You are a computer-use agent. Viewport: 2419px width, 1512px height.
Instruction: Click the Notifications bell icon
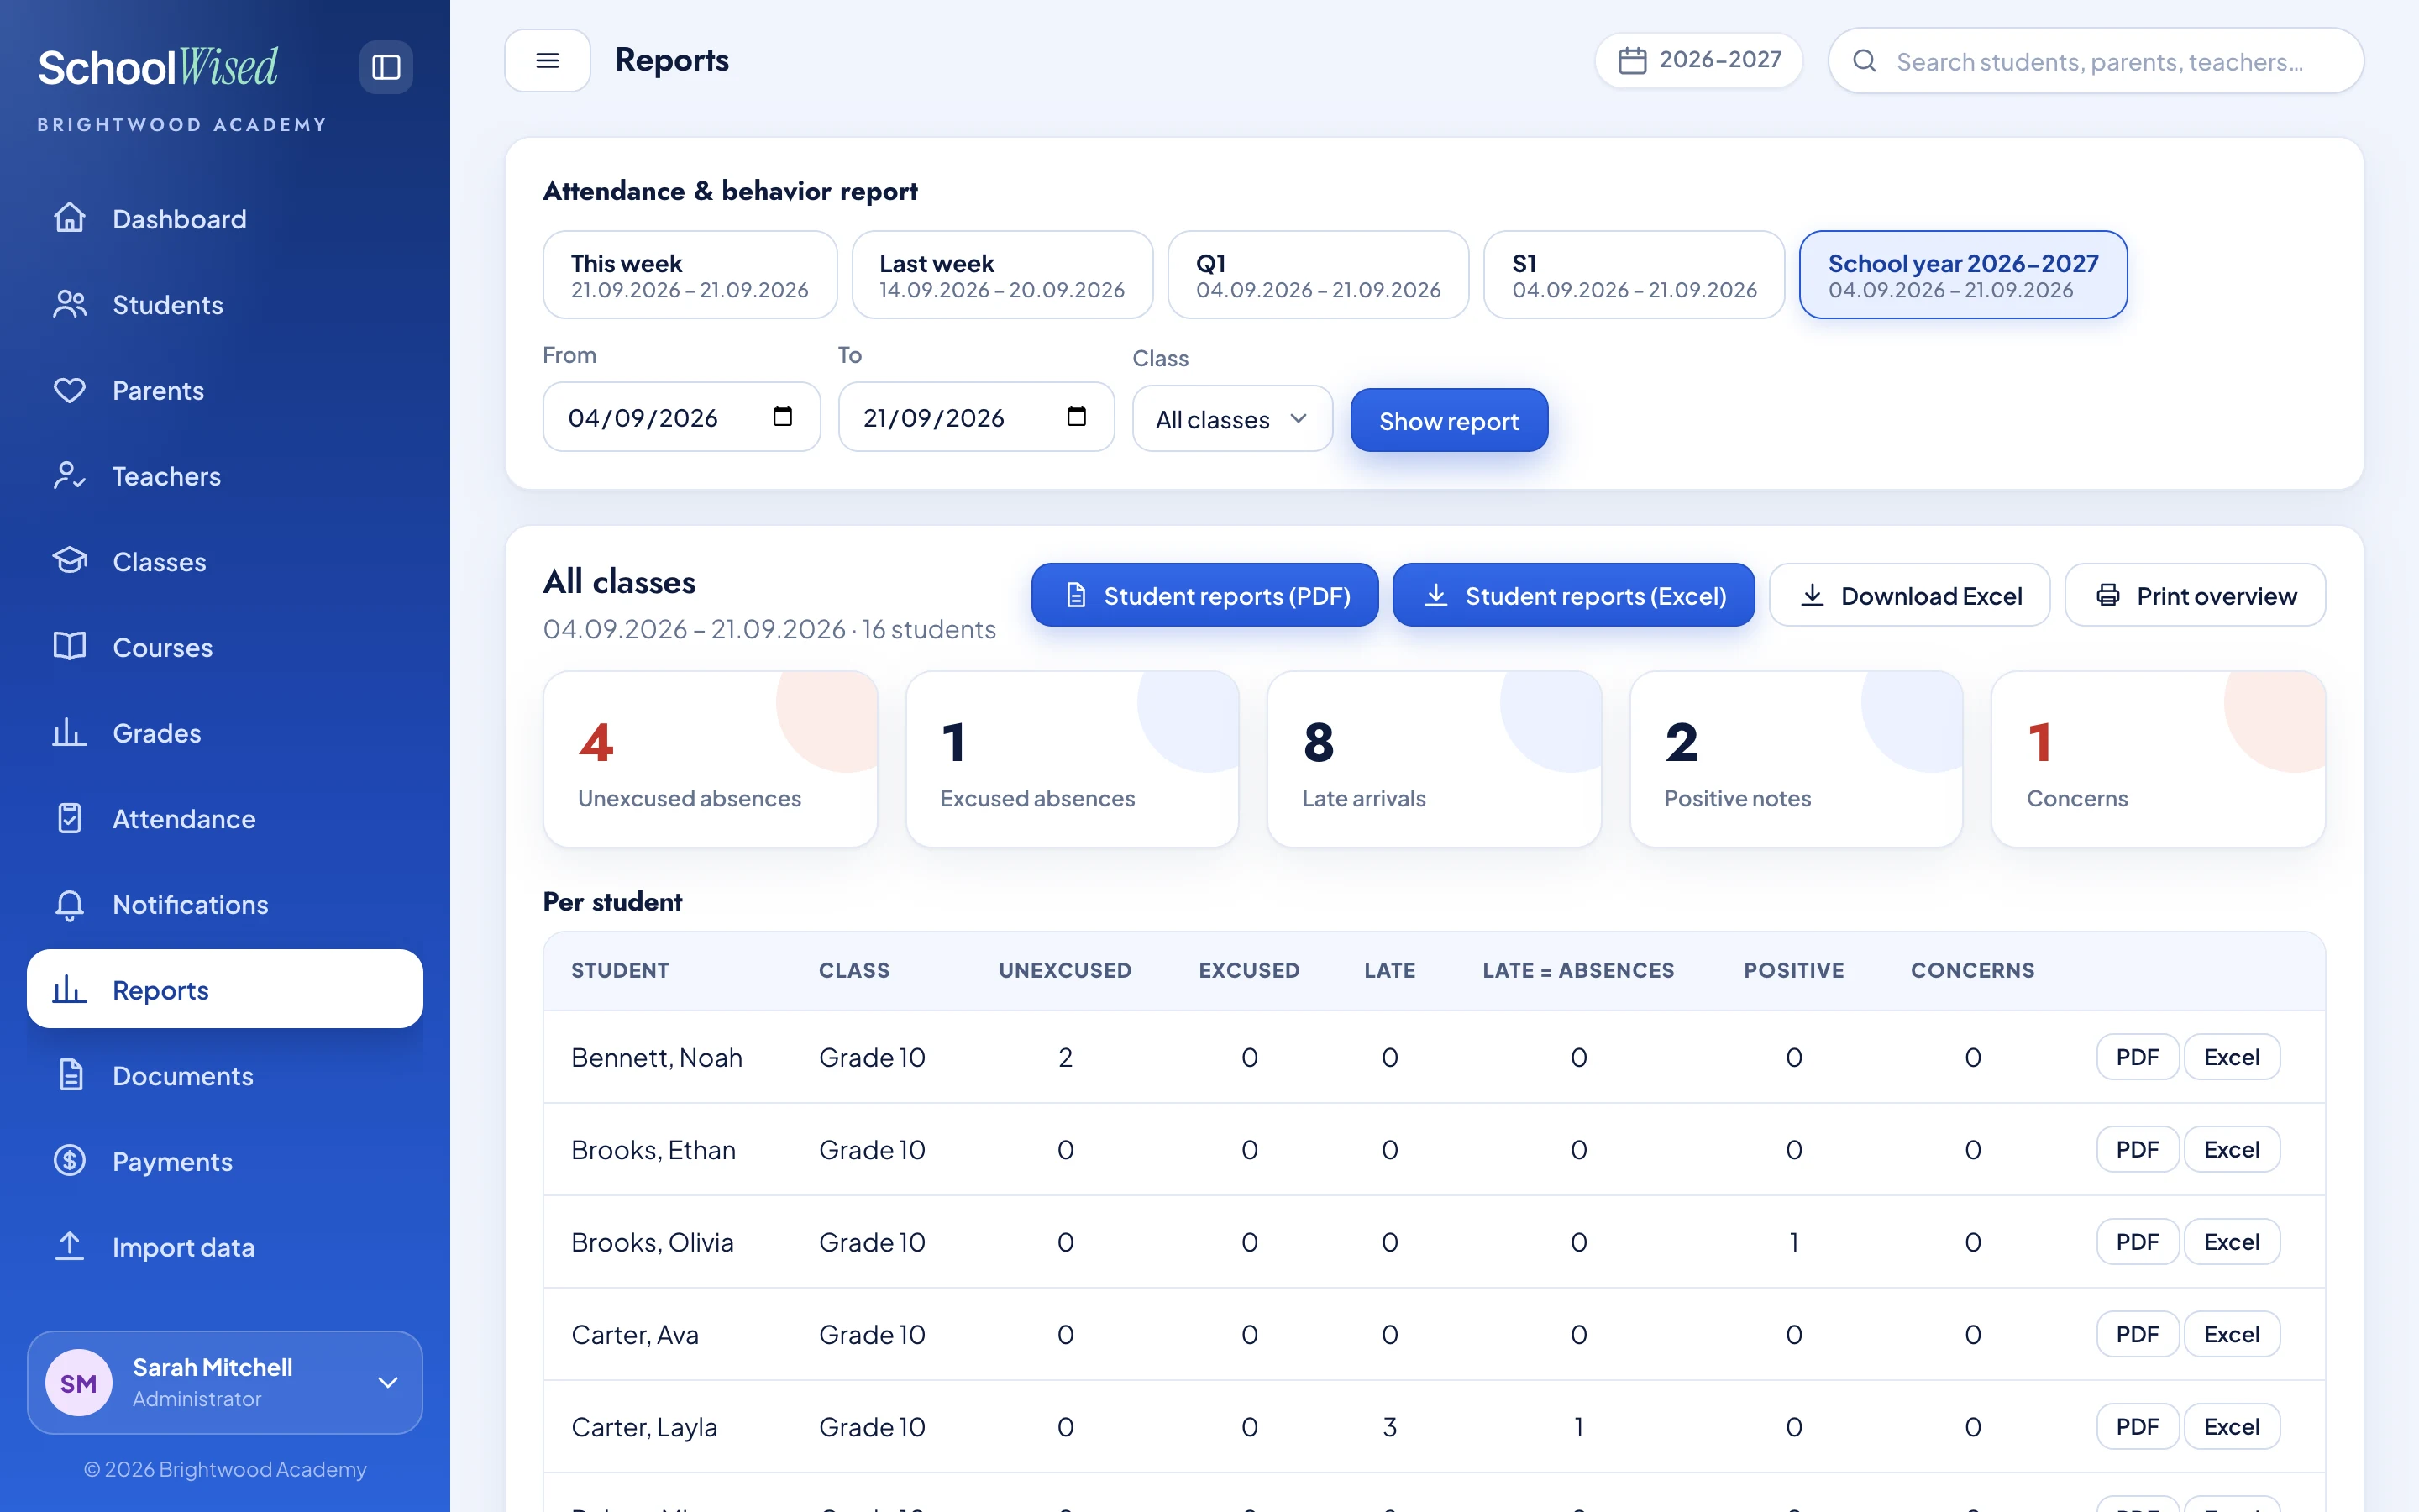pos(69,904)
